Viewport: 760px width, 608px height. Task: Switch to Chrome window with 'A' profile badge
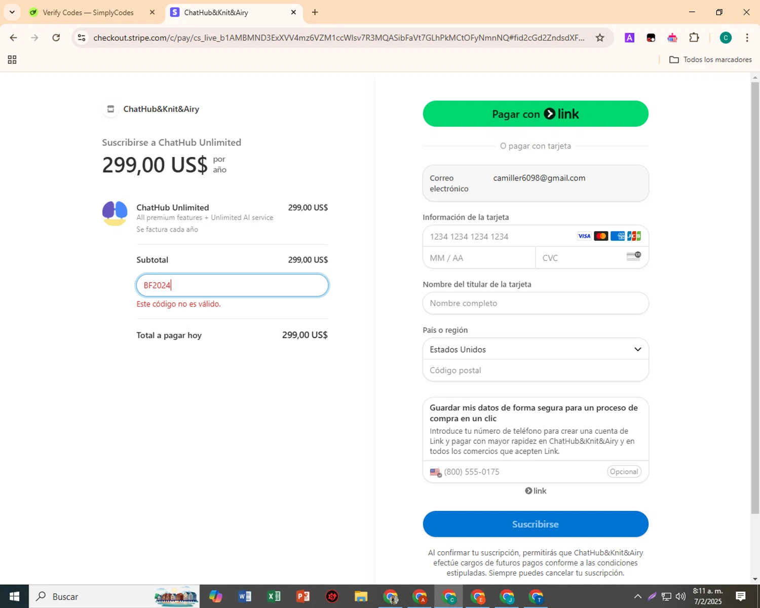coord(420,597)
